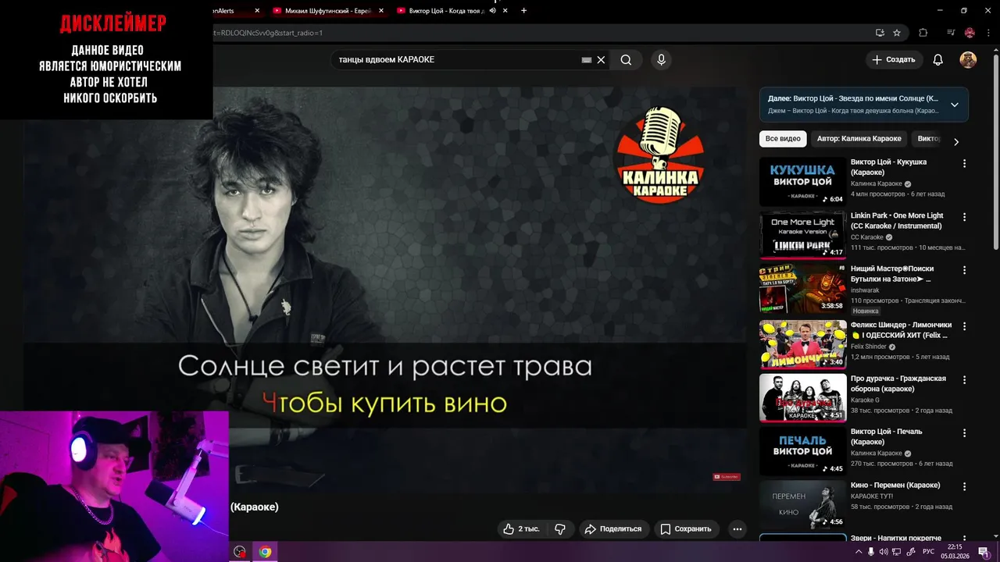Screen dimensions: 1000x562
Task: Open YouTube notifications bell
Action: tap(938, 60)
